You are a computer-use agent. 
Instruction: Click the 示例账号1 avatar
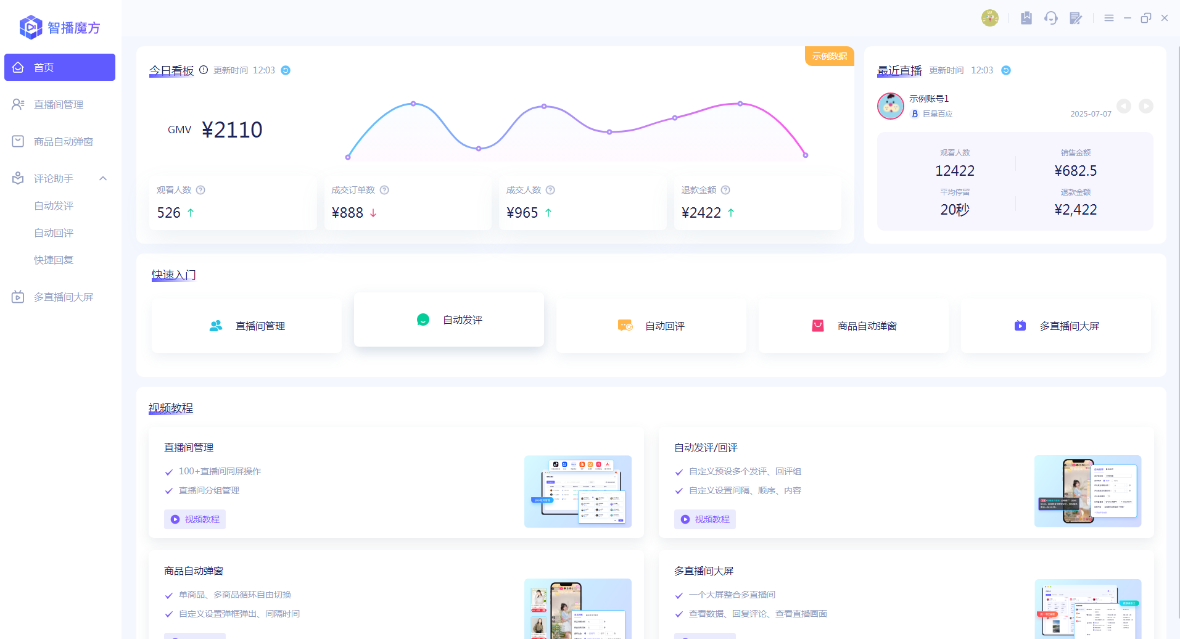(x=891, y=106)
